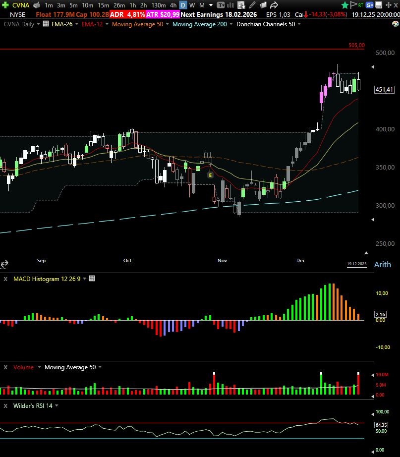Click the EMA-26 indicator label
Screen dimensions: 400x457
click(62, 24)
